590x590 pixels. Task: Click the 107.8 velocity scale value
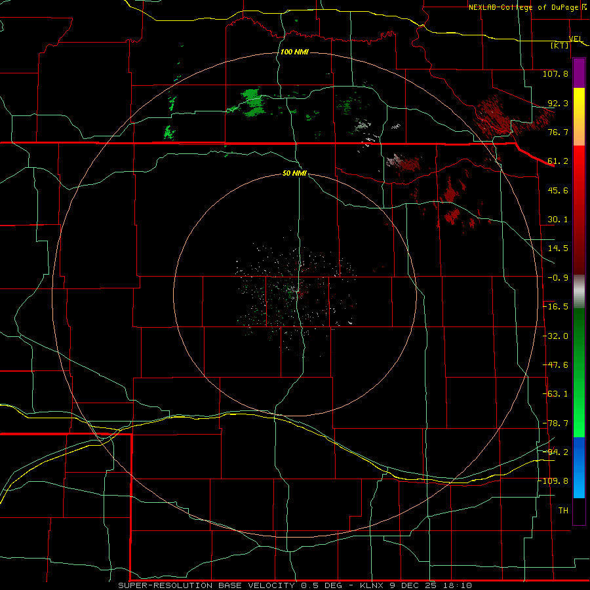click(x=555, y=73)
